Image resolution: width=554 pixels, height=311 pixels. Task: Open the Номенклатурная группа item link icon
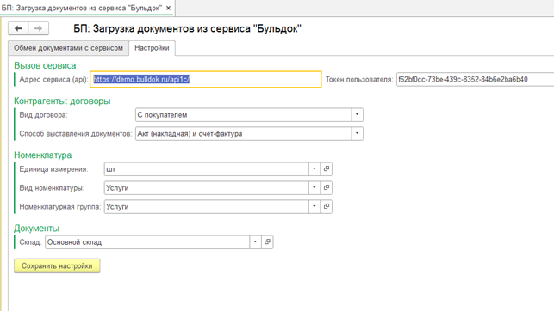[327, 206]
